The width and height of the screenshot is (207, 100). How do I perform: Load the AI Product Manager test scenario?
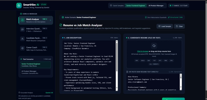coord(35,72)
